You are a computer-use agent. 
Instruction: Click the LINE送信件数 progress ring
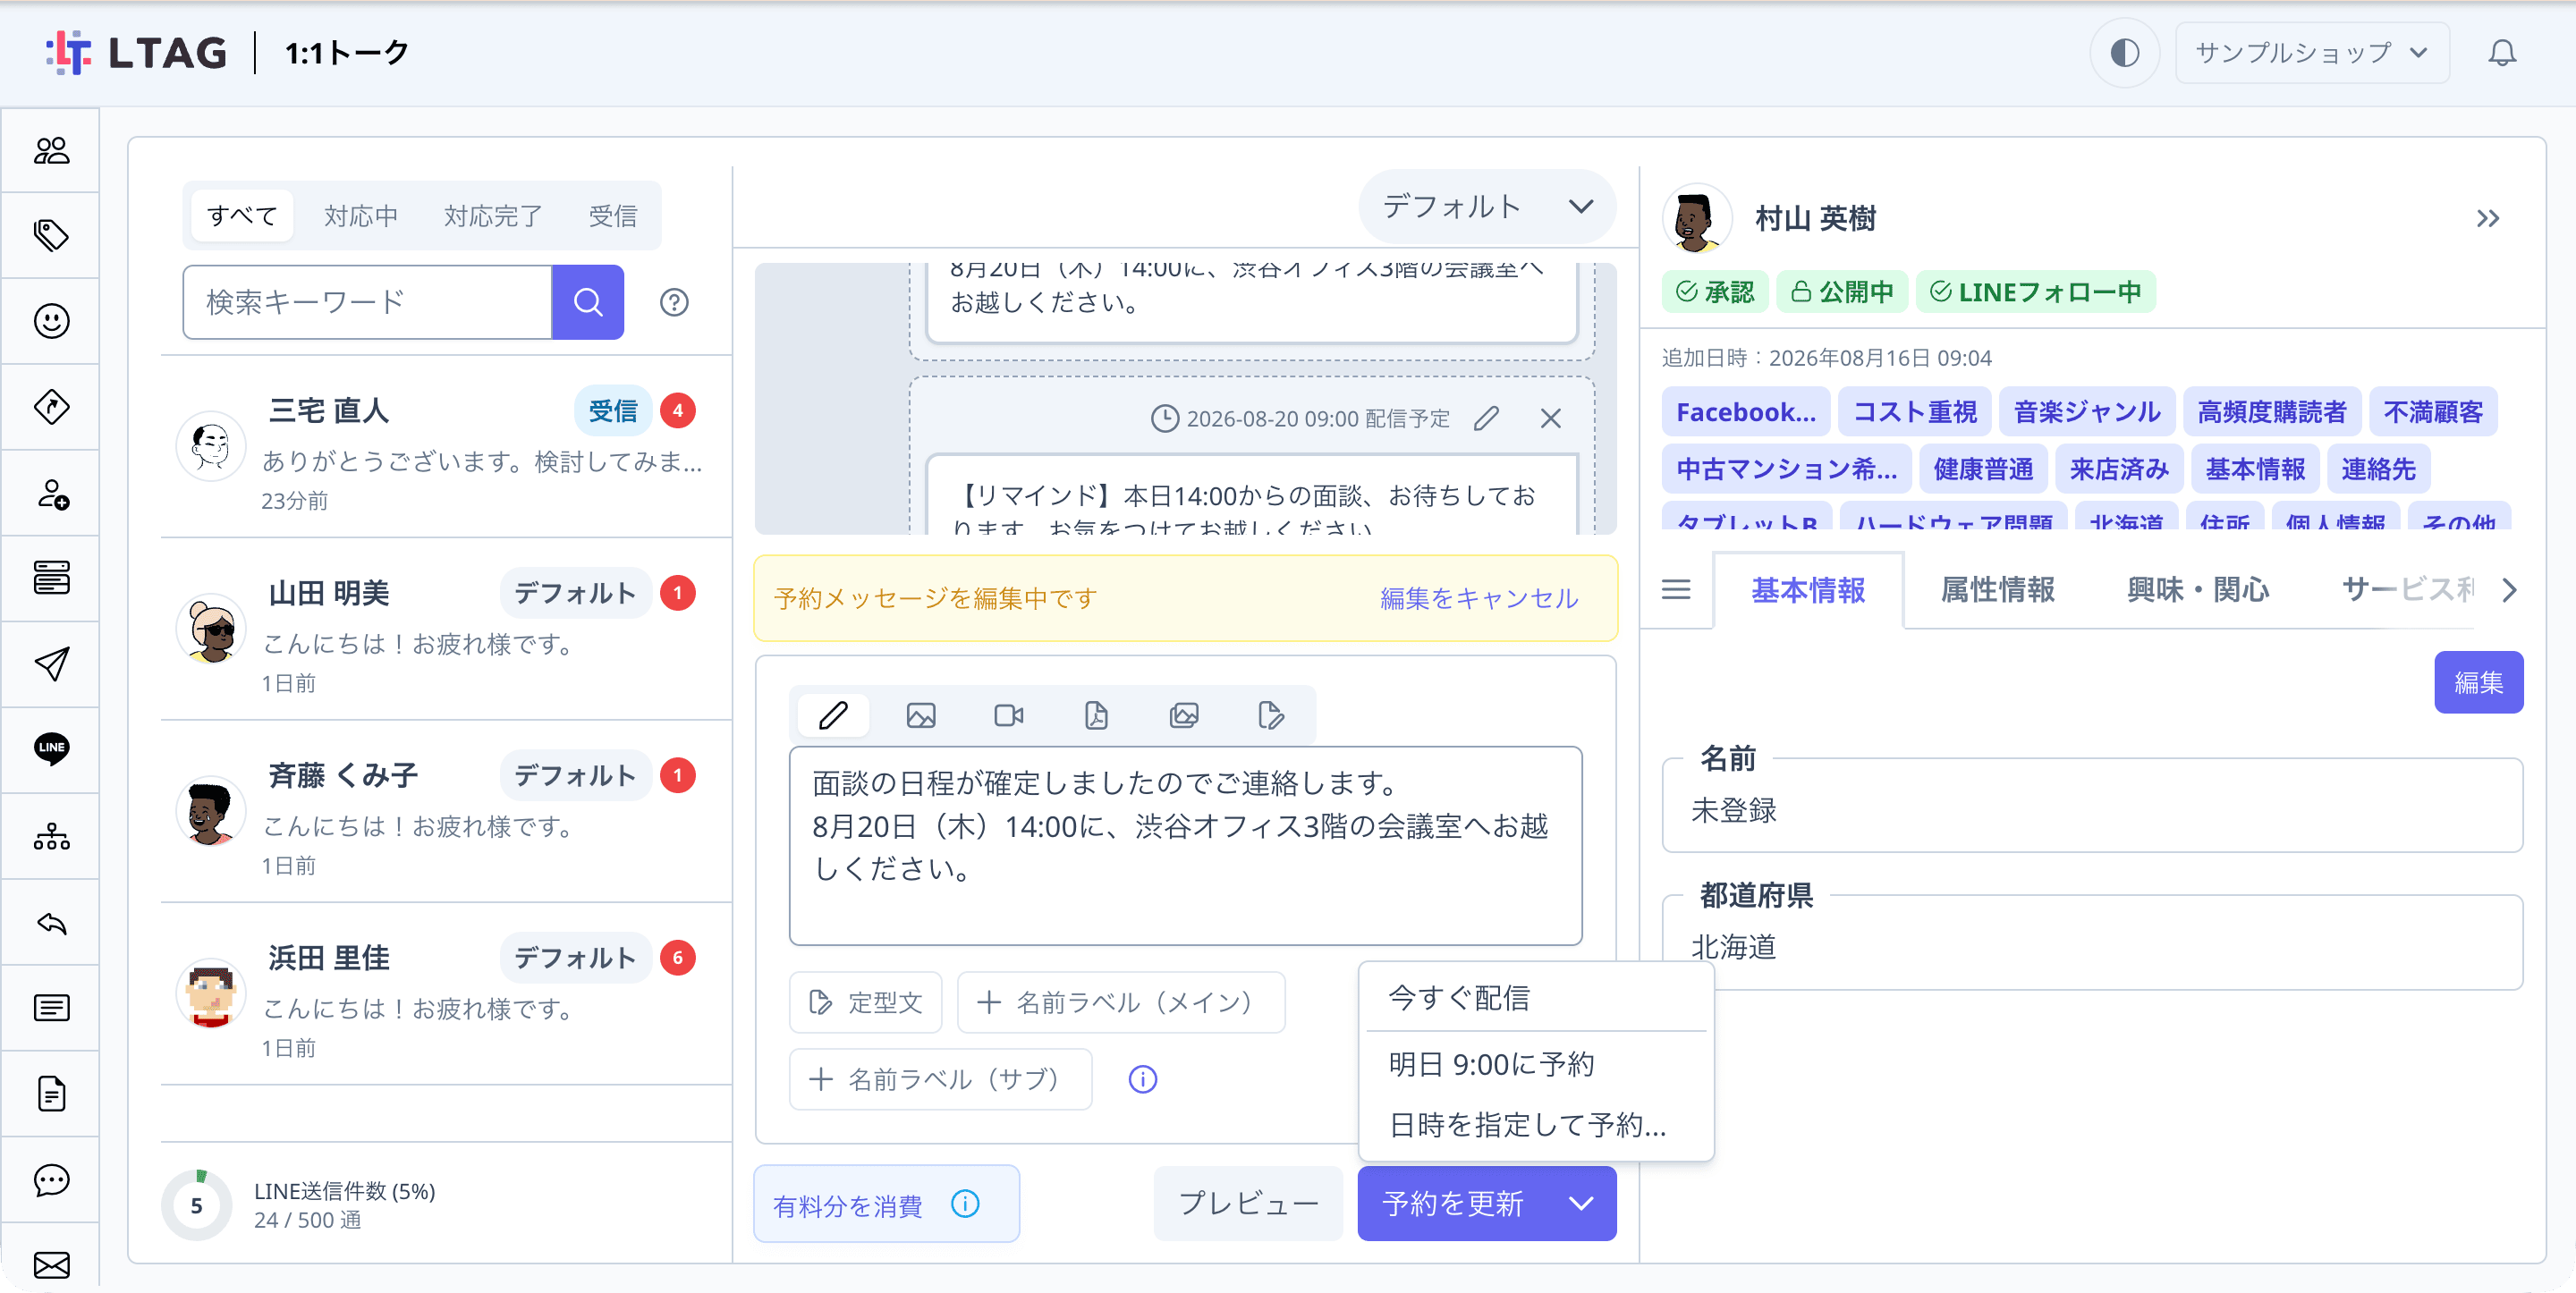pos(196,1205)
